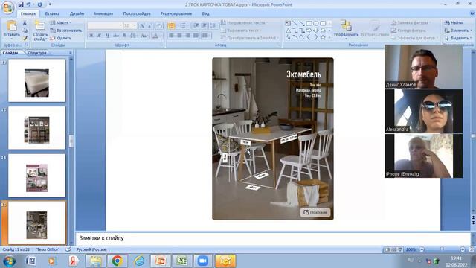Viewport: 476px width, 268px height.
Task: Click into Заметки к слайду notes field
Action: [x=273, y=238]
